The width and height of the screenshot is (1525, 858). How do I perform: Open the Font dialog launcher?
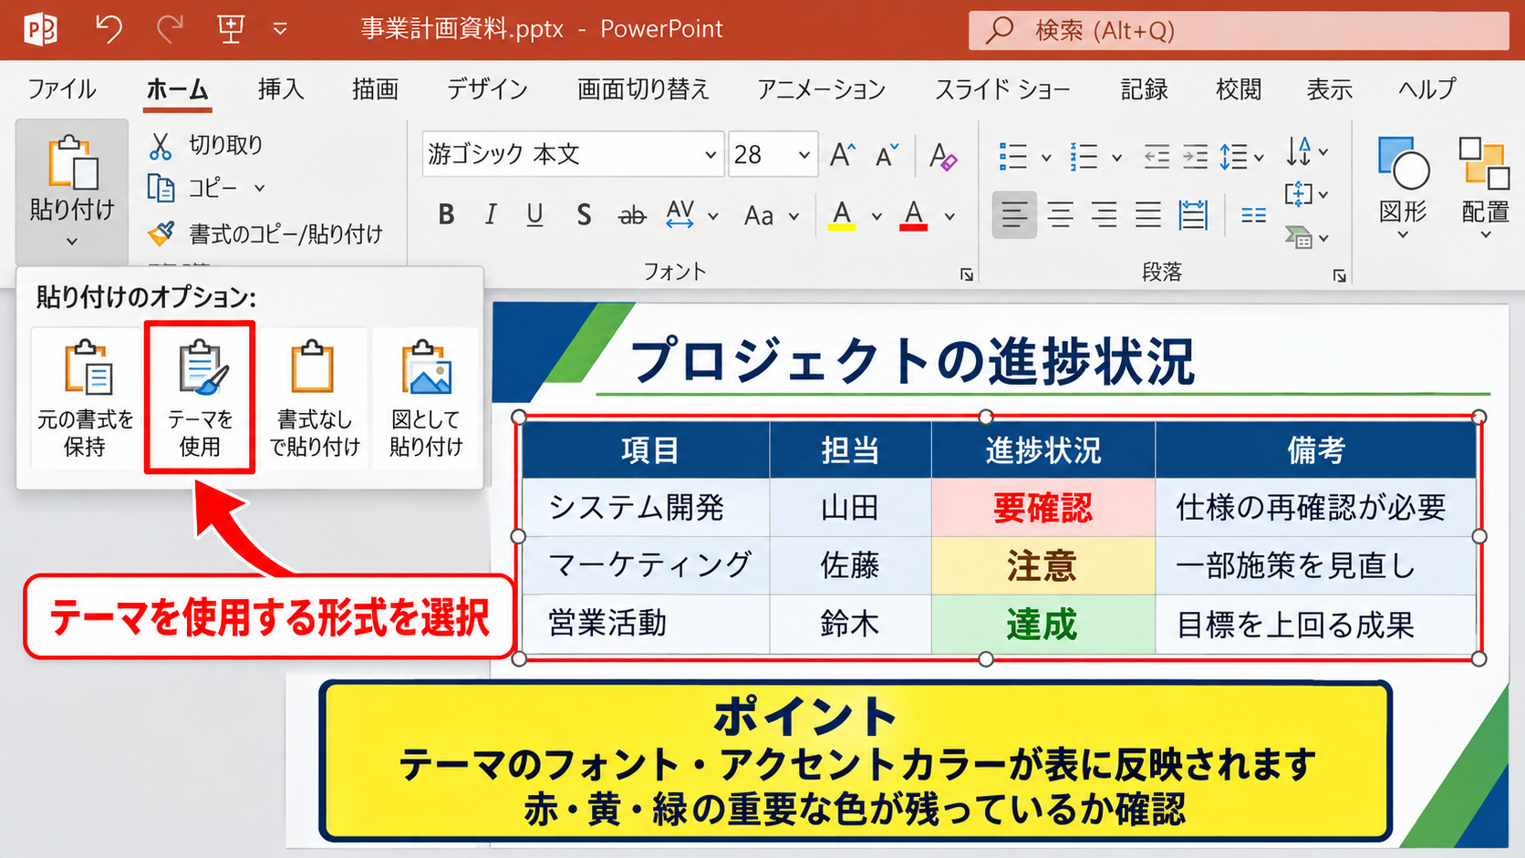pyautogui.click(x=967, y=274)
